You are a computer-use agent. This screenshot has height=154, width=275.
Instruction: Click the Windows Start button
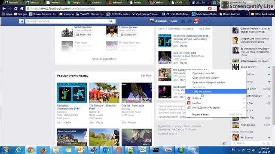click(x=6, y=150)
